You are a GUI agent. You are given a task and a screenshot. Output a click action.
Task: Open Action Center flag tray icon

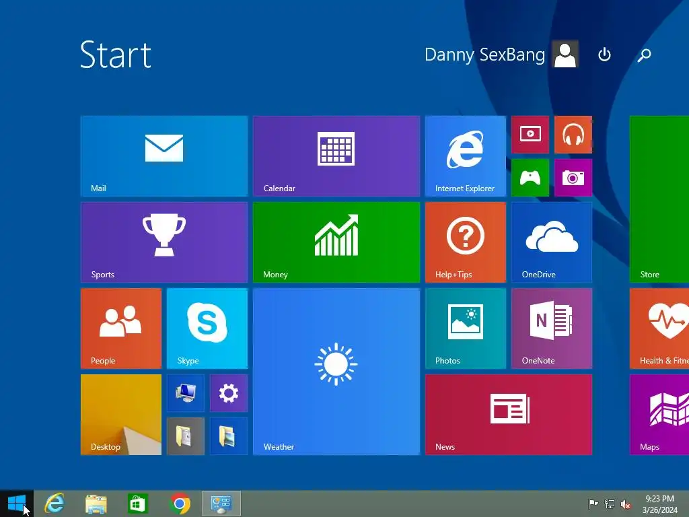[593, 504]
